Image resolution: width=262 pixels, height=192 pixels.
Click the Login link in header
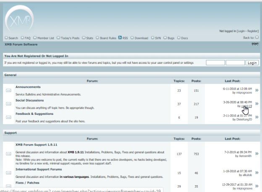241,31
